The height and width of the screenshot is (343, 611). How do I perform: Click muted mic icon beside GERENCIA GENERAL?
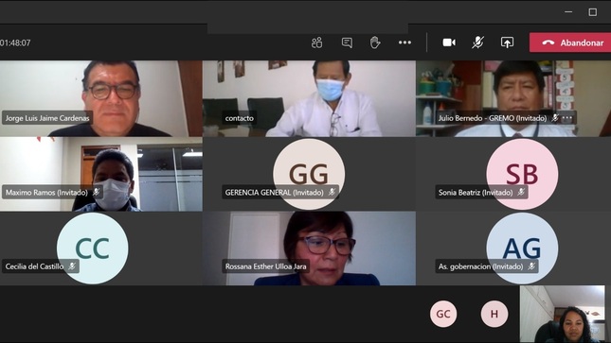[332, 192]
